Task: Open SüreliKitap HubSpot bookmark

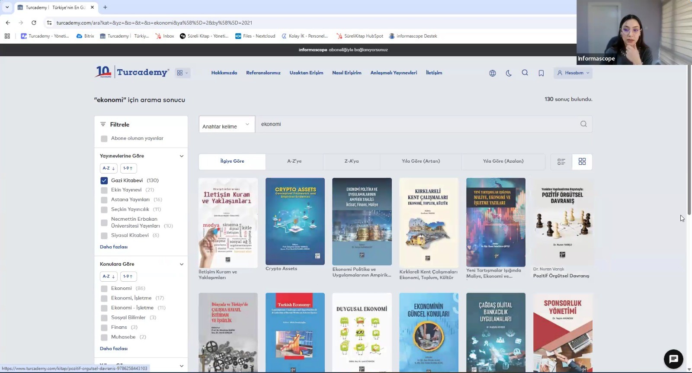Action: point(360,36)
